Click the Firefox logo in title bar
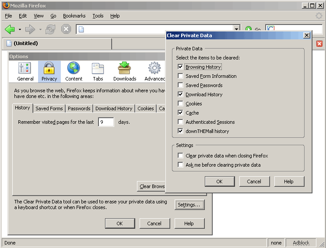 point(6,6)
